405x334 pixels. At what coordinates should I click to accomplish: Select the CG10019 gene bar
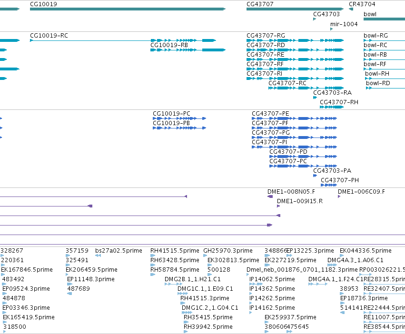(x=128, y=9)
